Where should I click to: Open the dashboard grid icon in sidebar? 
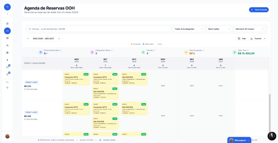point(7,24)
